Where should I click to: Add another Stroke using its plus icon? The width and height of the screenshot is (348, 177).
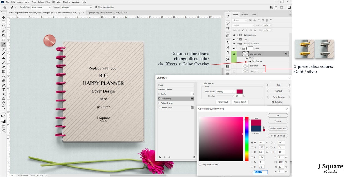pos(192,94)
